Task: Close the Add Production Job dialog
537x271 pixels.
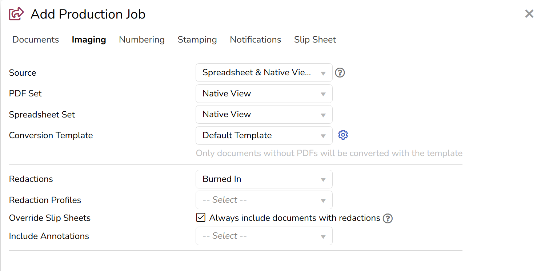Action: [529, 14]
